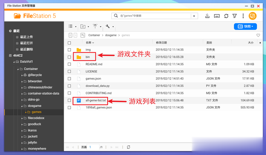Go back with the left navigation arrow
Image resolution: width=266 pixels, height=155 pixels.
[70, 35]
